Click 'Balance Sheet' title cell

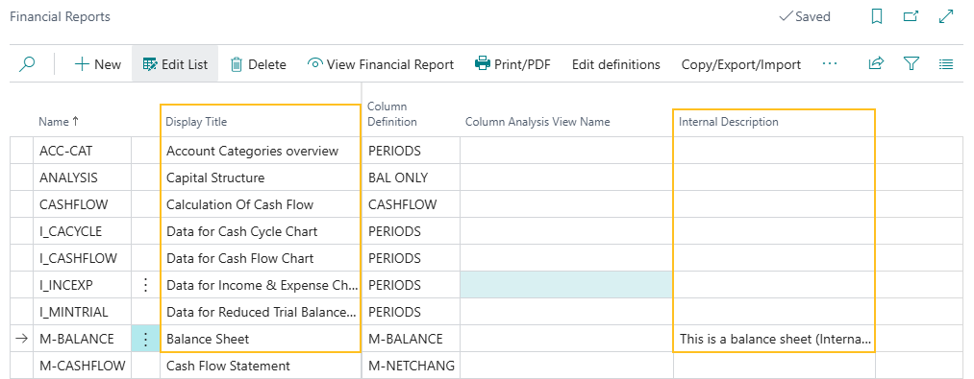tap(261, 340)
